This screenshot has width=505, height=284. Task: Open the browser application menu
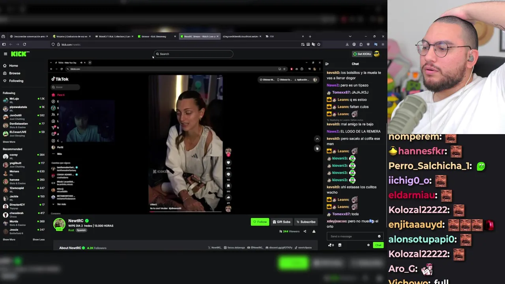(x=383, y=45)
